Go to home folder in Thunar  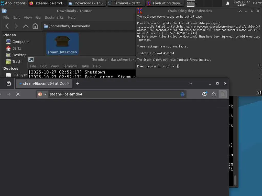click(35, 26)
